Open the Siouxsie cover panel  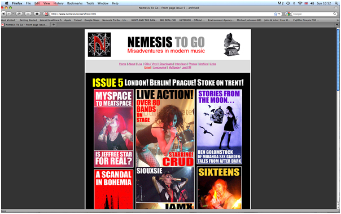coord(165,185)
